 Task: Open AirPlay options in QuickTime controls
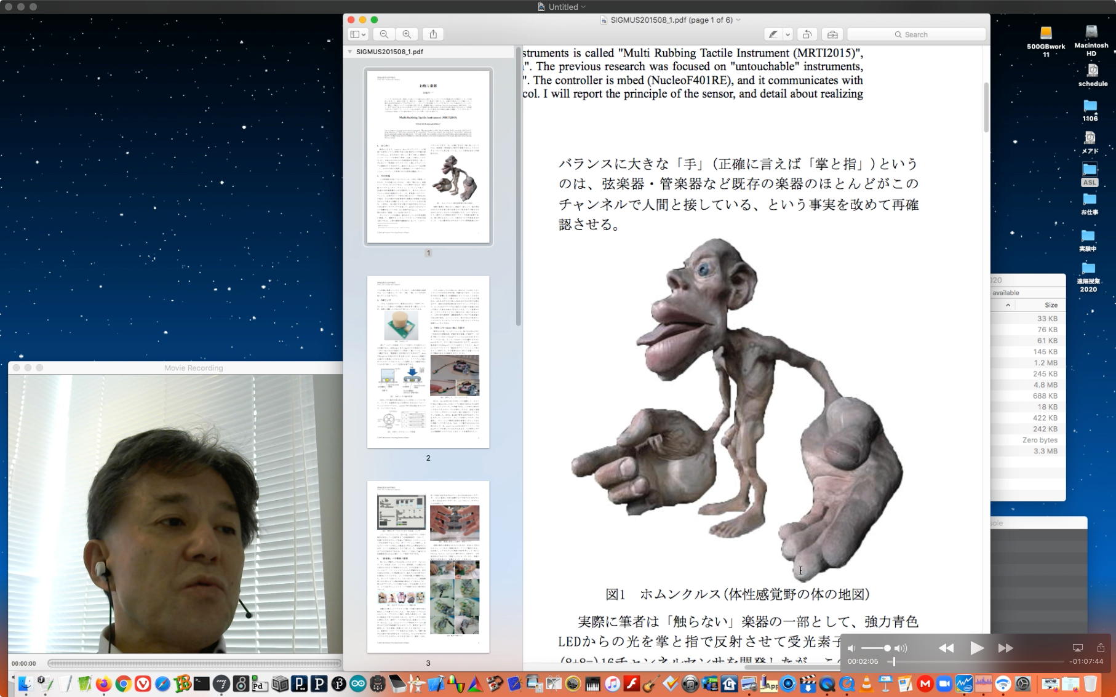[1078, 648]
